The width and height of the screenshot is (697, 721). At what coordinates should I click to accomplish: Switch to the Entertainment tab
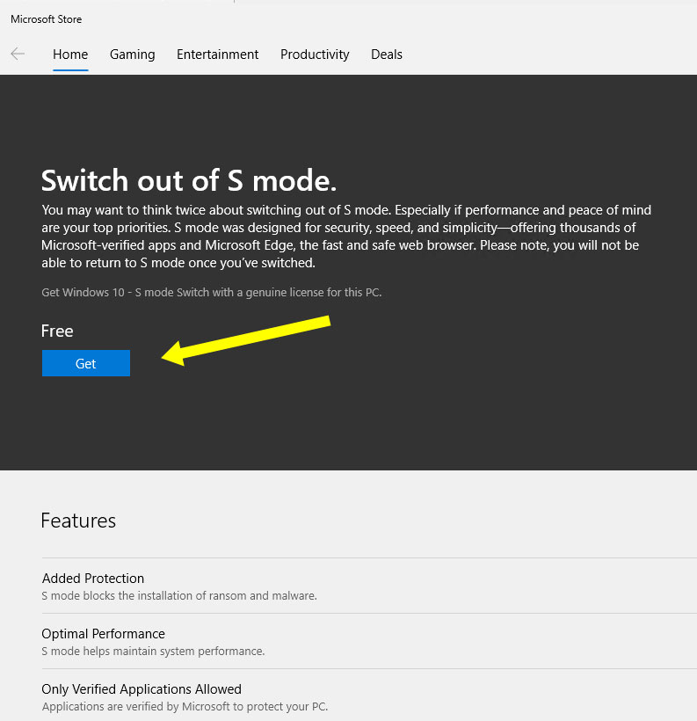click(x=217, y=55)
